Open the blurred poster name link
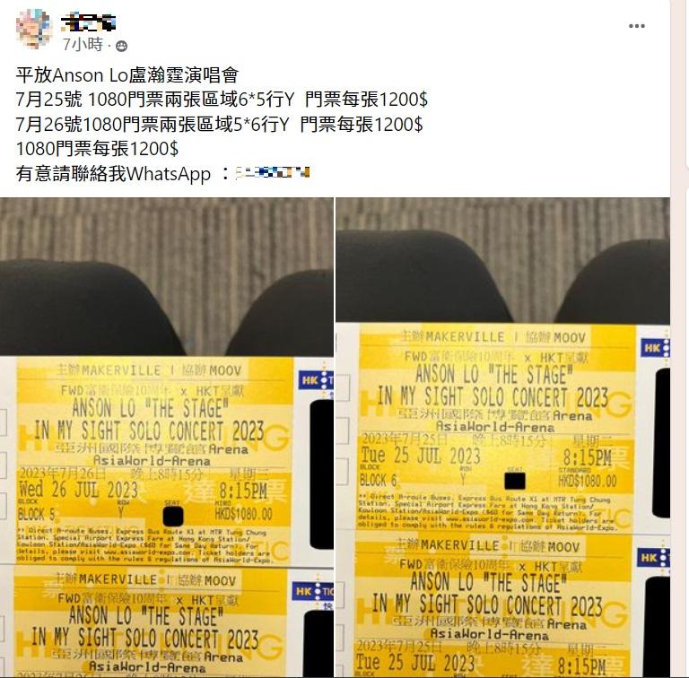689x678 pixels. click(88, 22)
